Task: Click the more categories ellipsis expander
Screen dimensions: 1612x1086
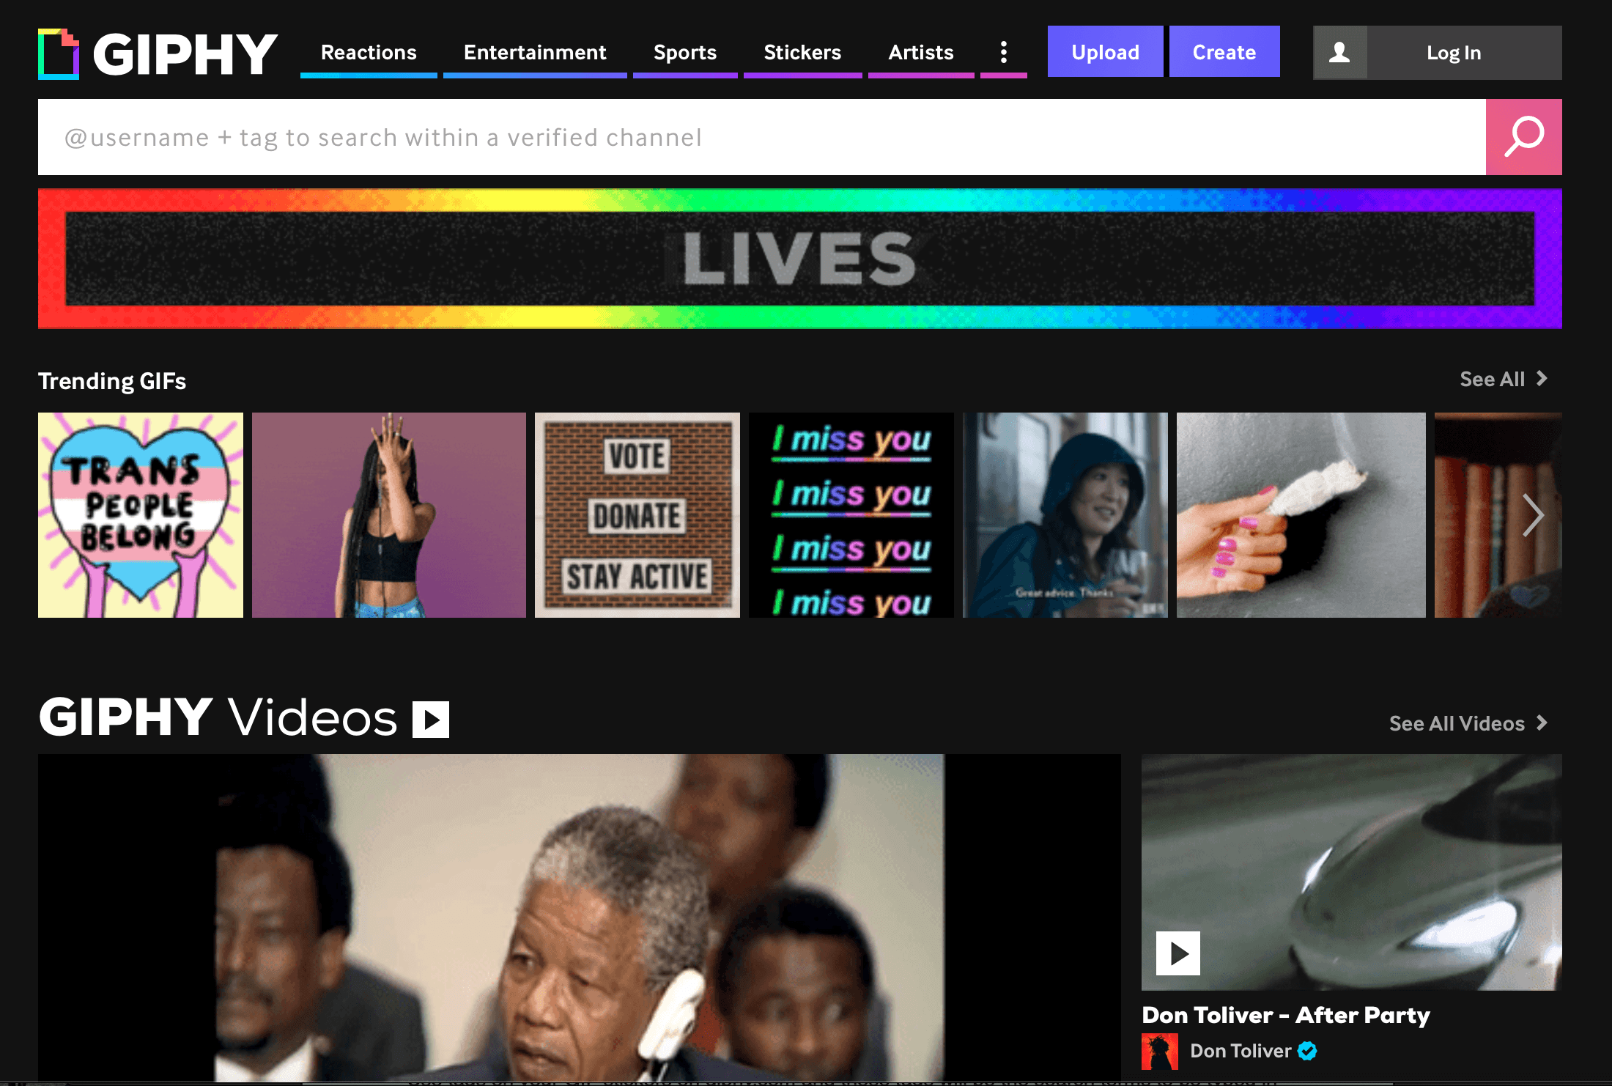Action: tap(1004, 51)
